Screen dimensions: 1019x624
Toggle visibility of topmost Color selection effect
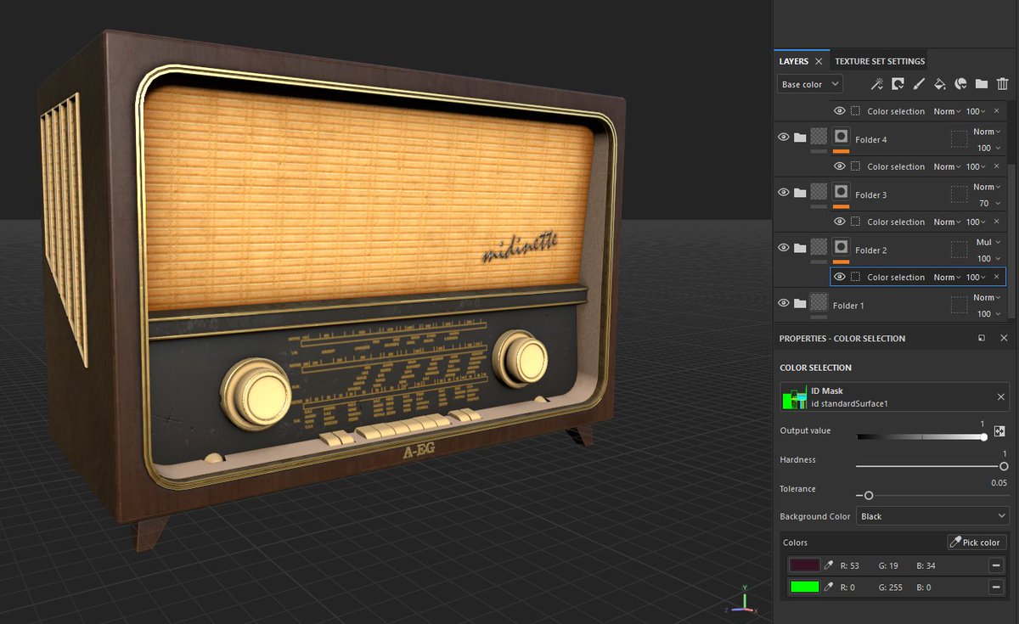(840, 111)
